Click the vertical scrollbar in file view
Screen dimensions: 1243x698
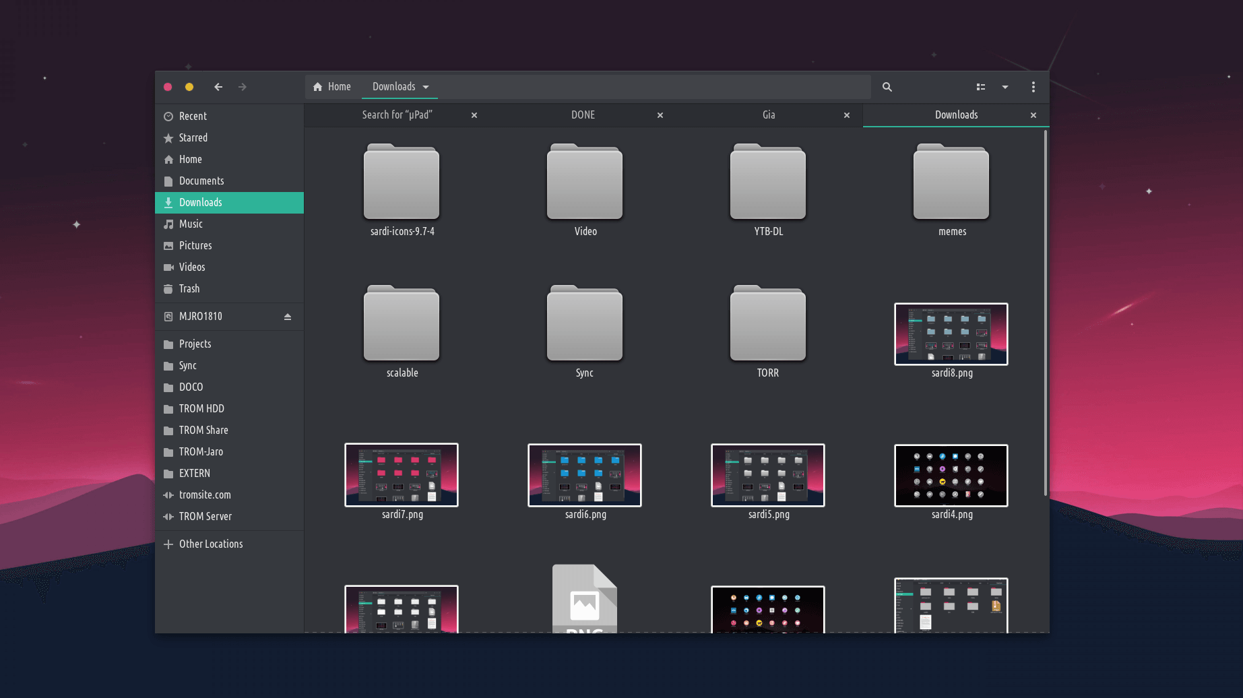tap(1045, 313)
